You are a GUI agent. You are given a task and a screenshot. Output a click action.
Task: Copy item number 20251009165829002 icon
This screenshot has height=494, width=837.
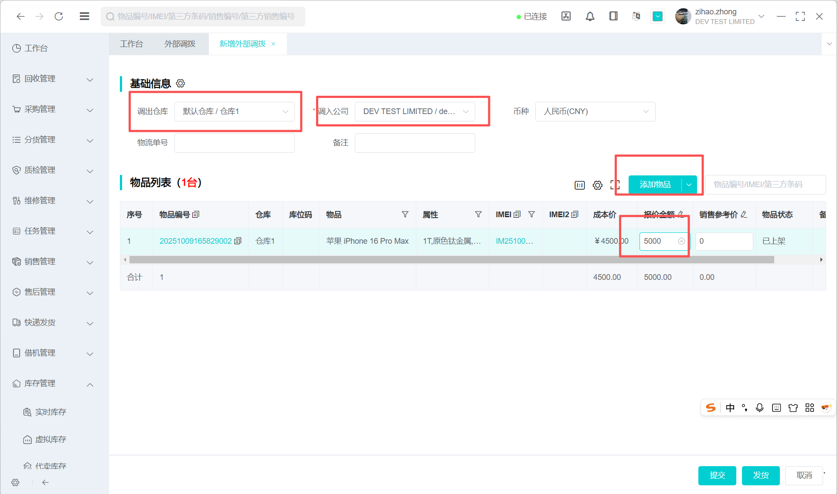point(238,241)
